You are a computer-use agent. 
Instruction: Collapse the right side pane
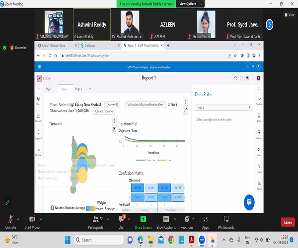click(x=259, y=89)
